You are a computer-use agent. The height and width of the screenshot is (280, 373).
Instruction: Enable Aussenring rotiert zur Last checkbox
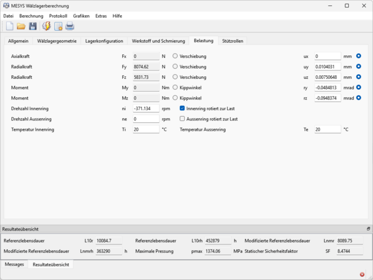(183, 119)
